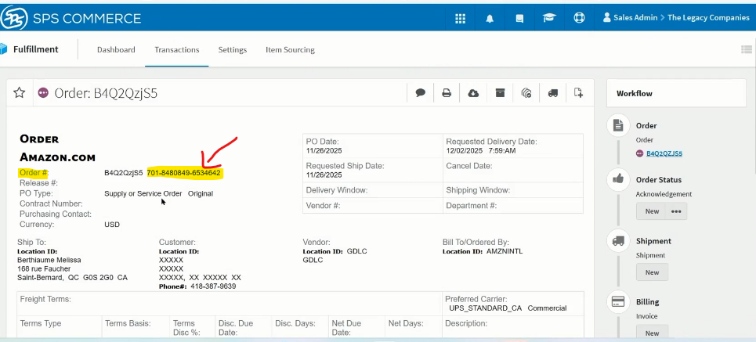
Task: Open the B4Q2QZJS5 order link
Action: pos(664,153)
